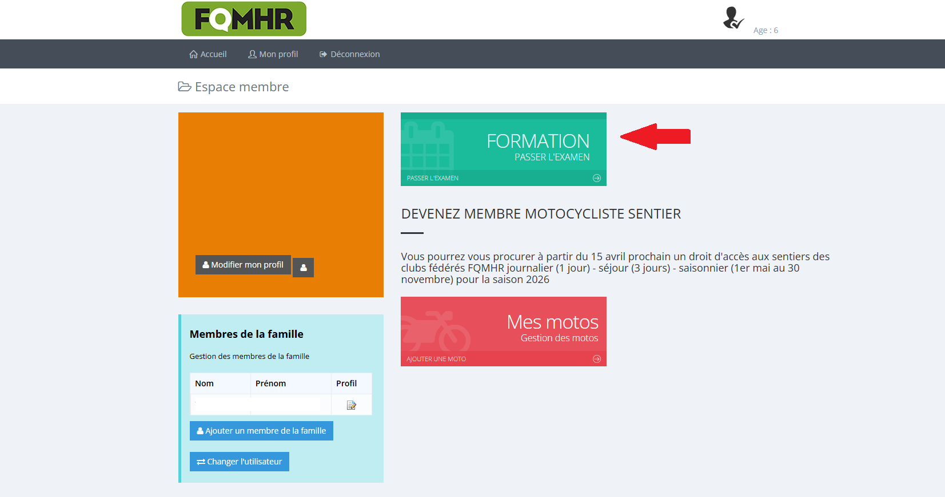Open Mon profil in the navigation bar
This screenshot has height=497, width=945.
click(273, 54)
